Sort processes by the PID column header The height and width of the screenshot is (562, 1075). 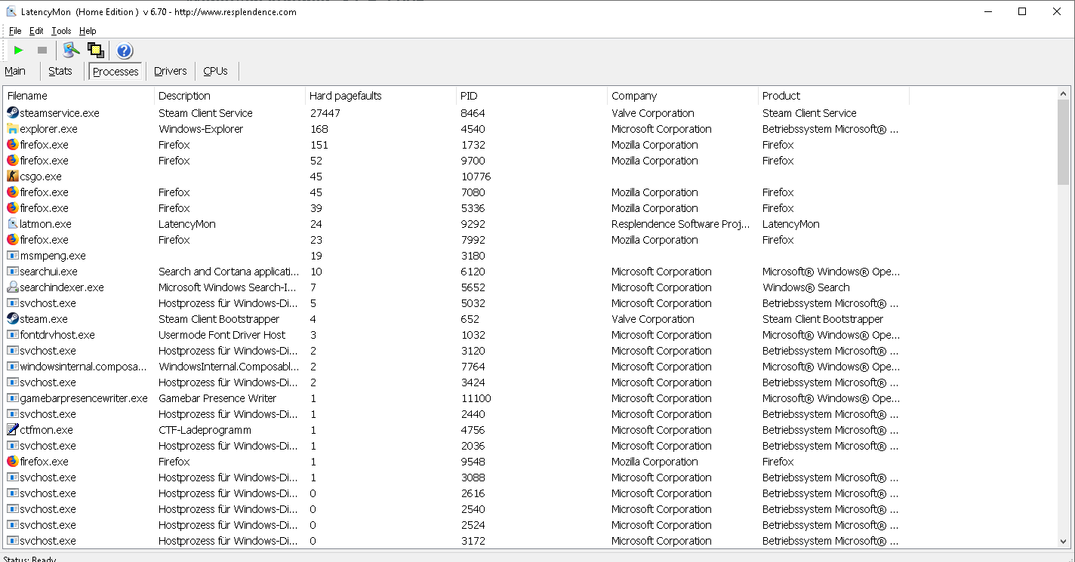[468, 96]
